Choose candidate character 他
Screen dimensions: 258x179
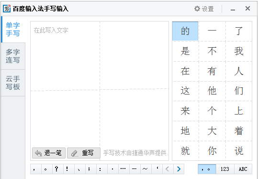(x=212, y=91)
